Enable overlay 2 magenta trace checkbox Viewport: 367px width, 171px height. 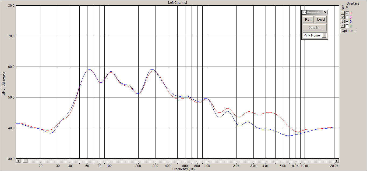point(347,17)
